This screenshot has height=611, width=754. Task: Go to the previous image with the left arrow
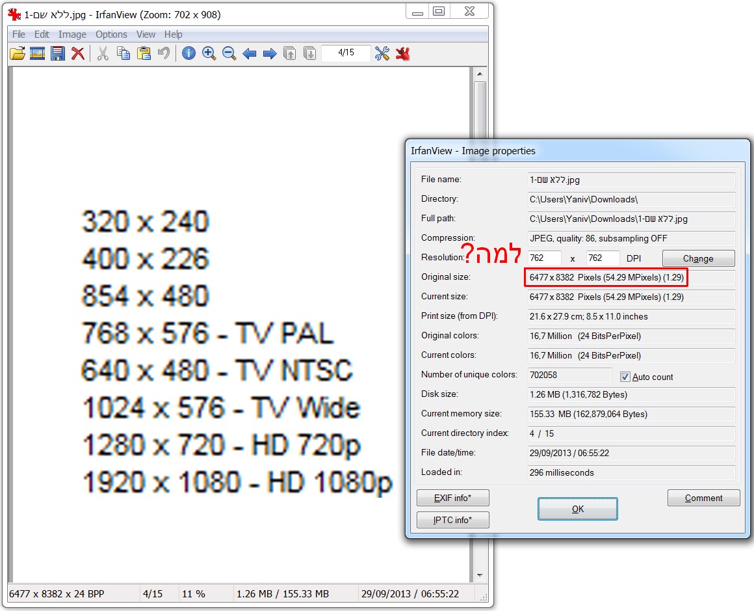point(249,53)
